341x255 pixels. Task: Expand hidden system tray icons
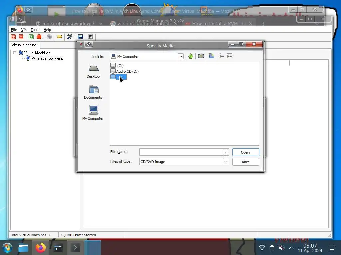(291, 248)
